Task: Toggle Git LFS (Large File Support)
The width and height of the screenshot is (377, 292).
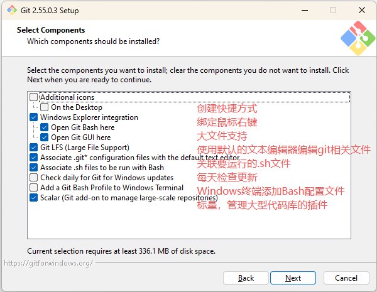Action: 34,148
